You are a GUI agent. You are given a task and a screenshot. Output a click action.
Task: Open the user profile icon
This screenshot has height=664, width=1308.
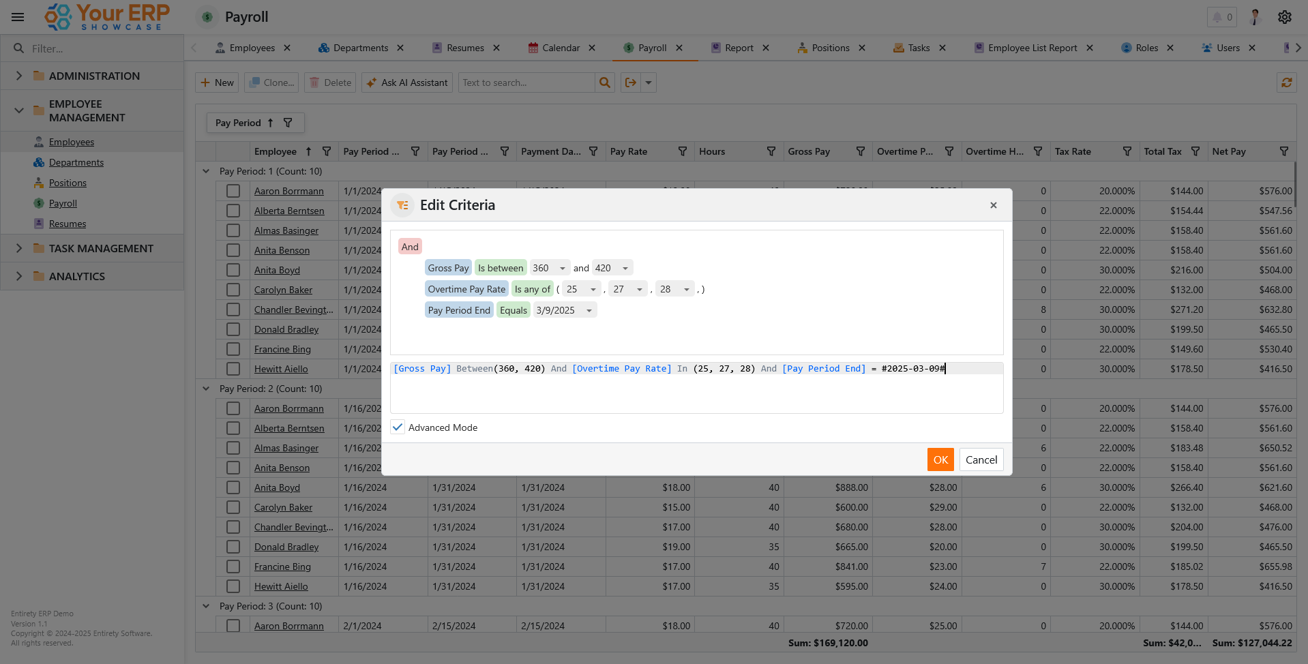click(x=1255, y=17)
